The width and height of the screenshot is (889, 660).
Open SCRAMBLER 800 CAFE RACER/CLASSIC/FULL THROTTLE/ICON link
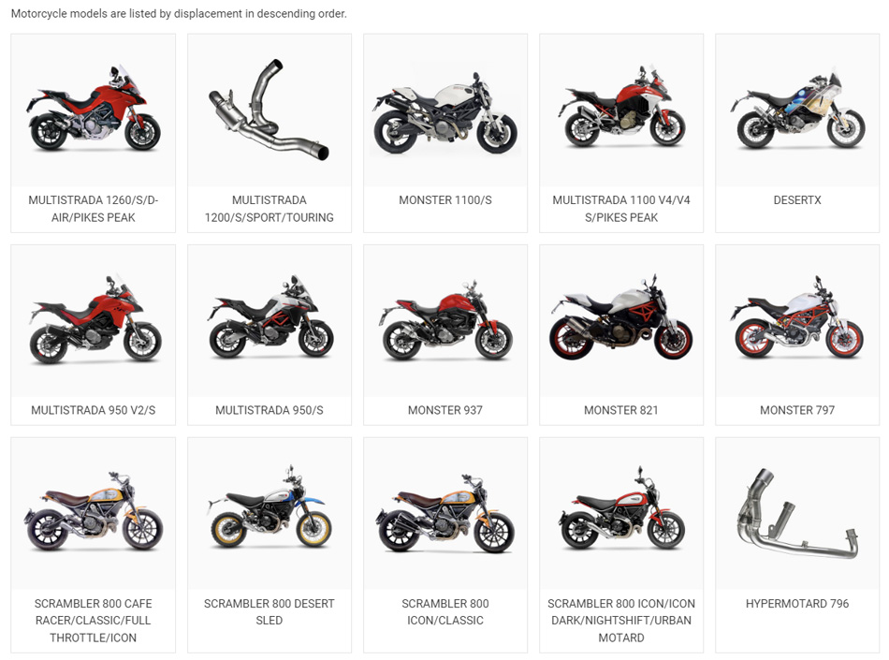[94, 621]
